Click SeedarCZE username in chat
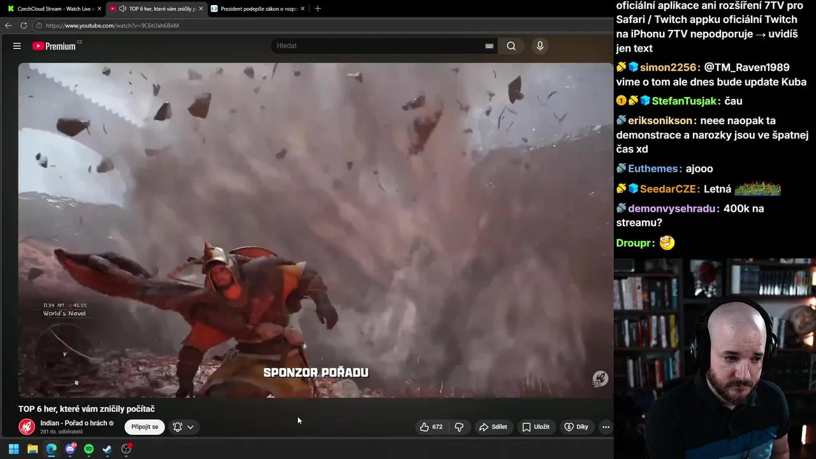Image resolution: width=816 pixels, height=459 pixels. click(669, 189)
